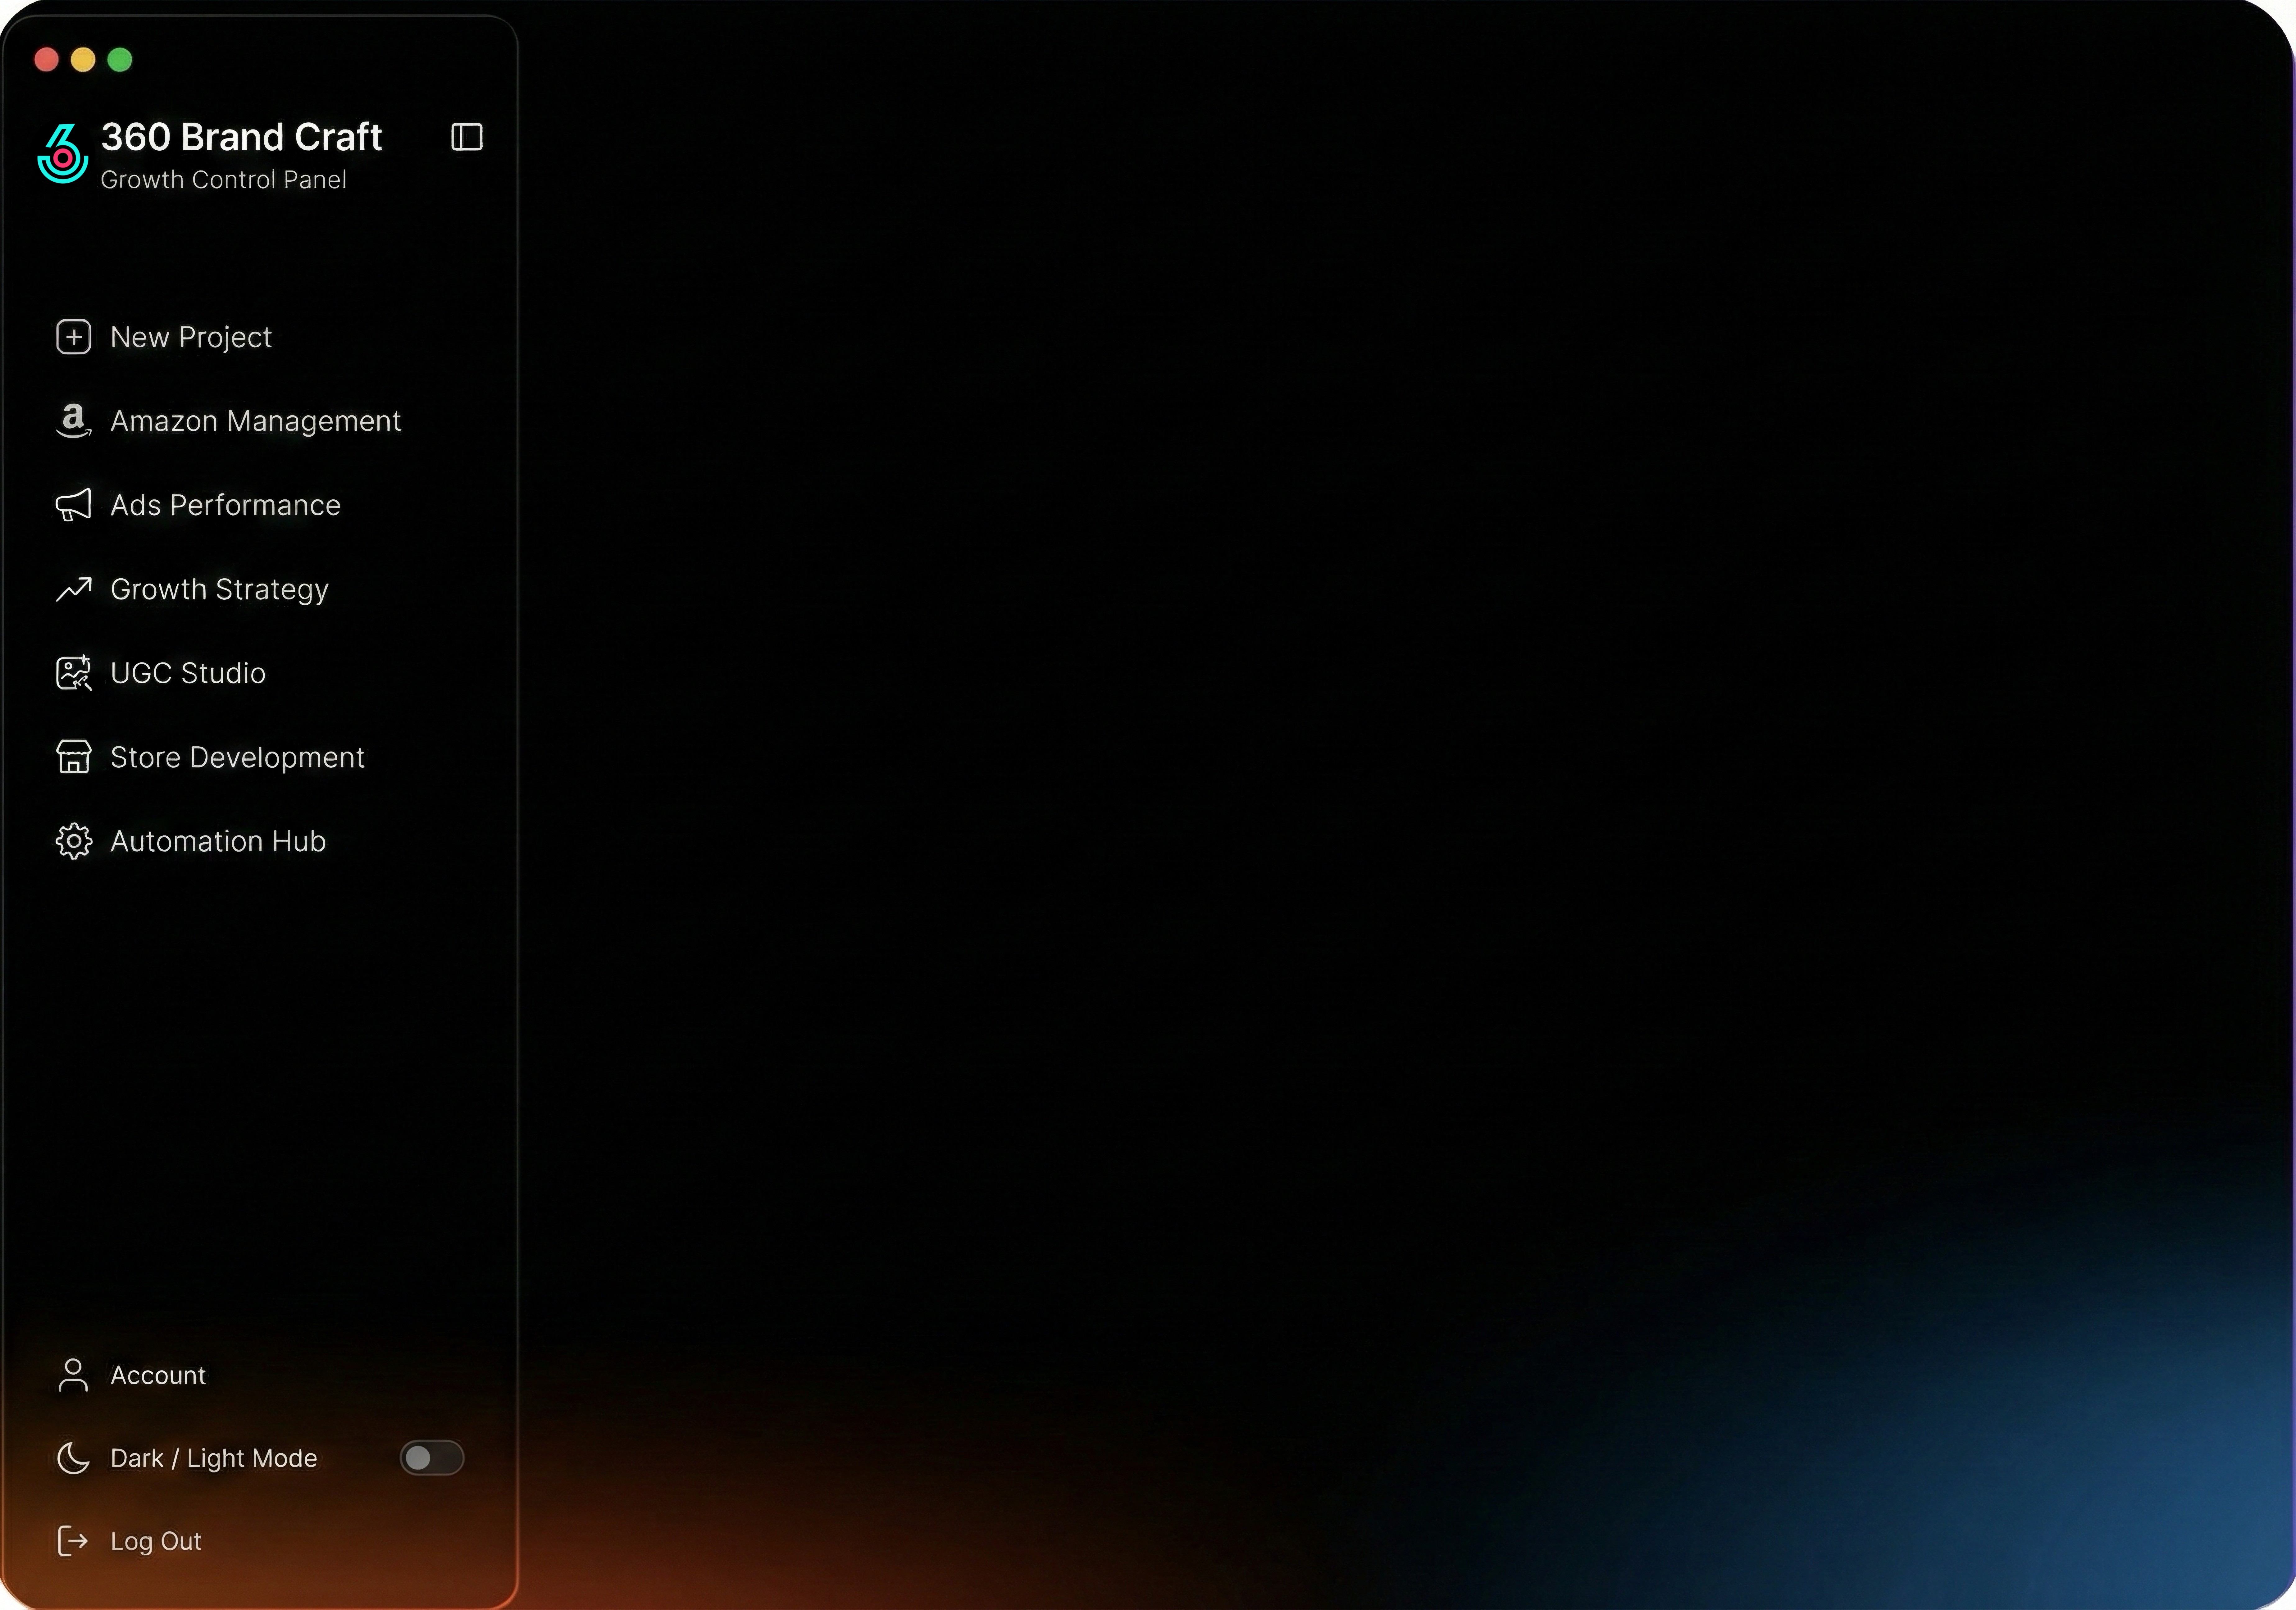The height and width of the screenshot is (1610, 2296).
Task: Click the Log Out arrow icon
Action: point(72,1541)
